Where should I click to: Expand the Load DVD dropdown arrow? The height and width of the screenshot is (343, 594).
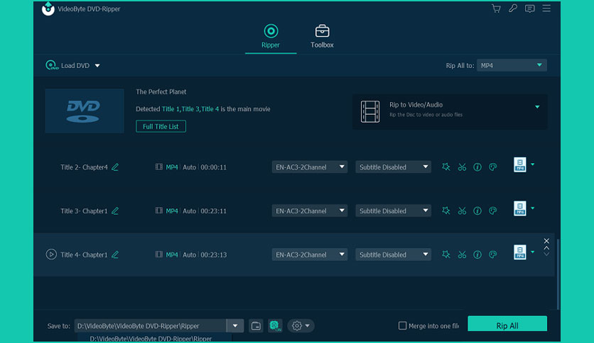pyautogui.click(x=97, y=65)
